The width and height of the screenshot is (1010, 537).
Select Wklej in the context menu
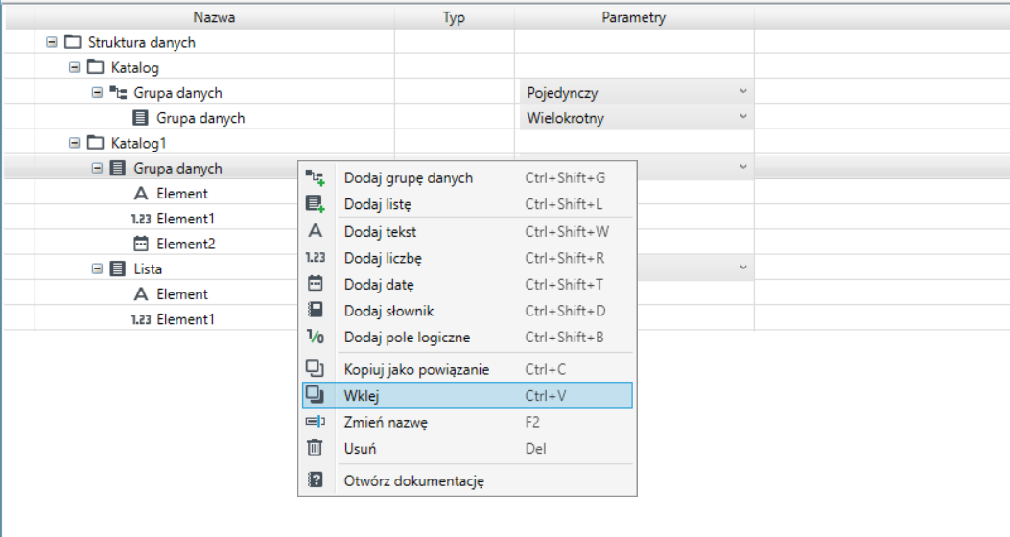pos(467,395)
